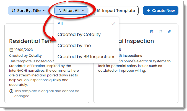
Task: Click the Import Template file icon
Action: point(98,11)
